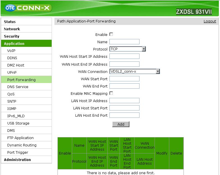The image size is (220, 175).
Task: Go to the SNTP page
Action: click(26, 102)
